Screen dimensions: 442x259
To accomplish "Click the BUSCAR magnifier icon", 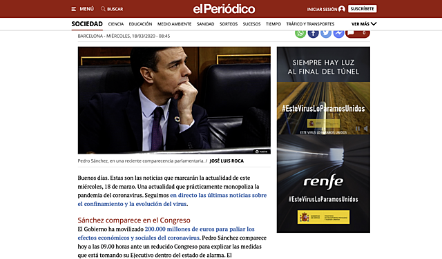I will tap(103, 9).
